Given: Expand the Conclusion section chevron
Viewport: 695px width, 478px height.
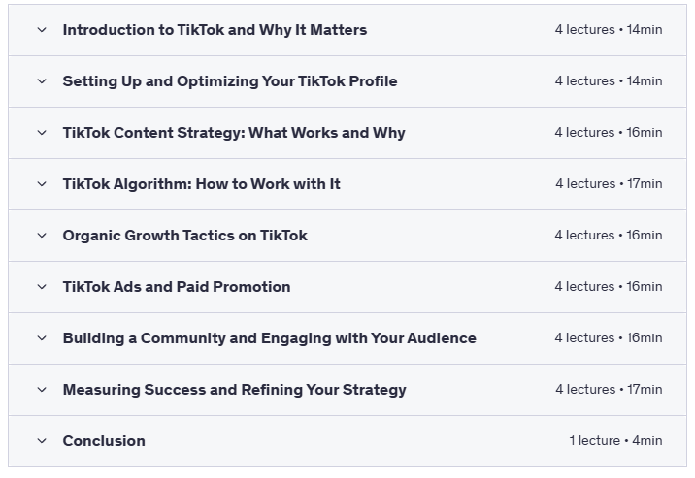Looking at the screenshot, I should tap(42, 441).
